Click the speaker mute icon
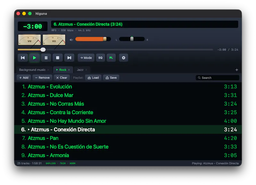The height and width of the screenshot is (185, 256). tap(71, 40)
